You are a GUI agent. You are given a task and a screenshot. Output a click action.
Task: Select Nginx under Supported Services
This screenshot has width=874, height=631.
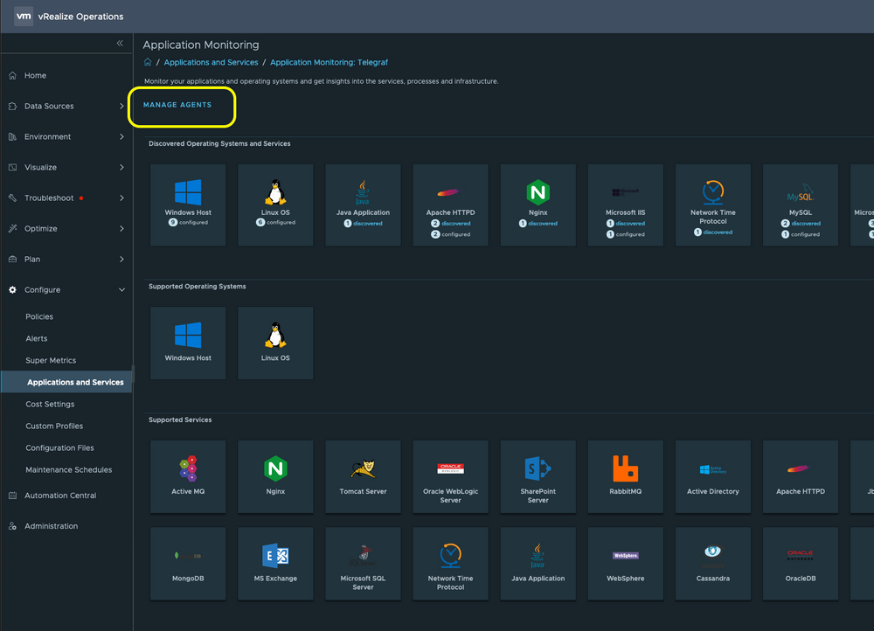point(275,476)
